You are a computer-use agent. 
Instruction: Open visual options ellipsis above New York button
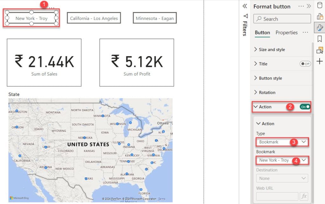pos(52,8)
